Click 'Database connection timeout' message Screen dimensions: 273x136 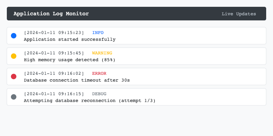[77, 80]
